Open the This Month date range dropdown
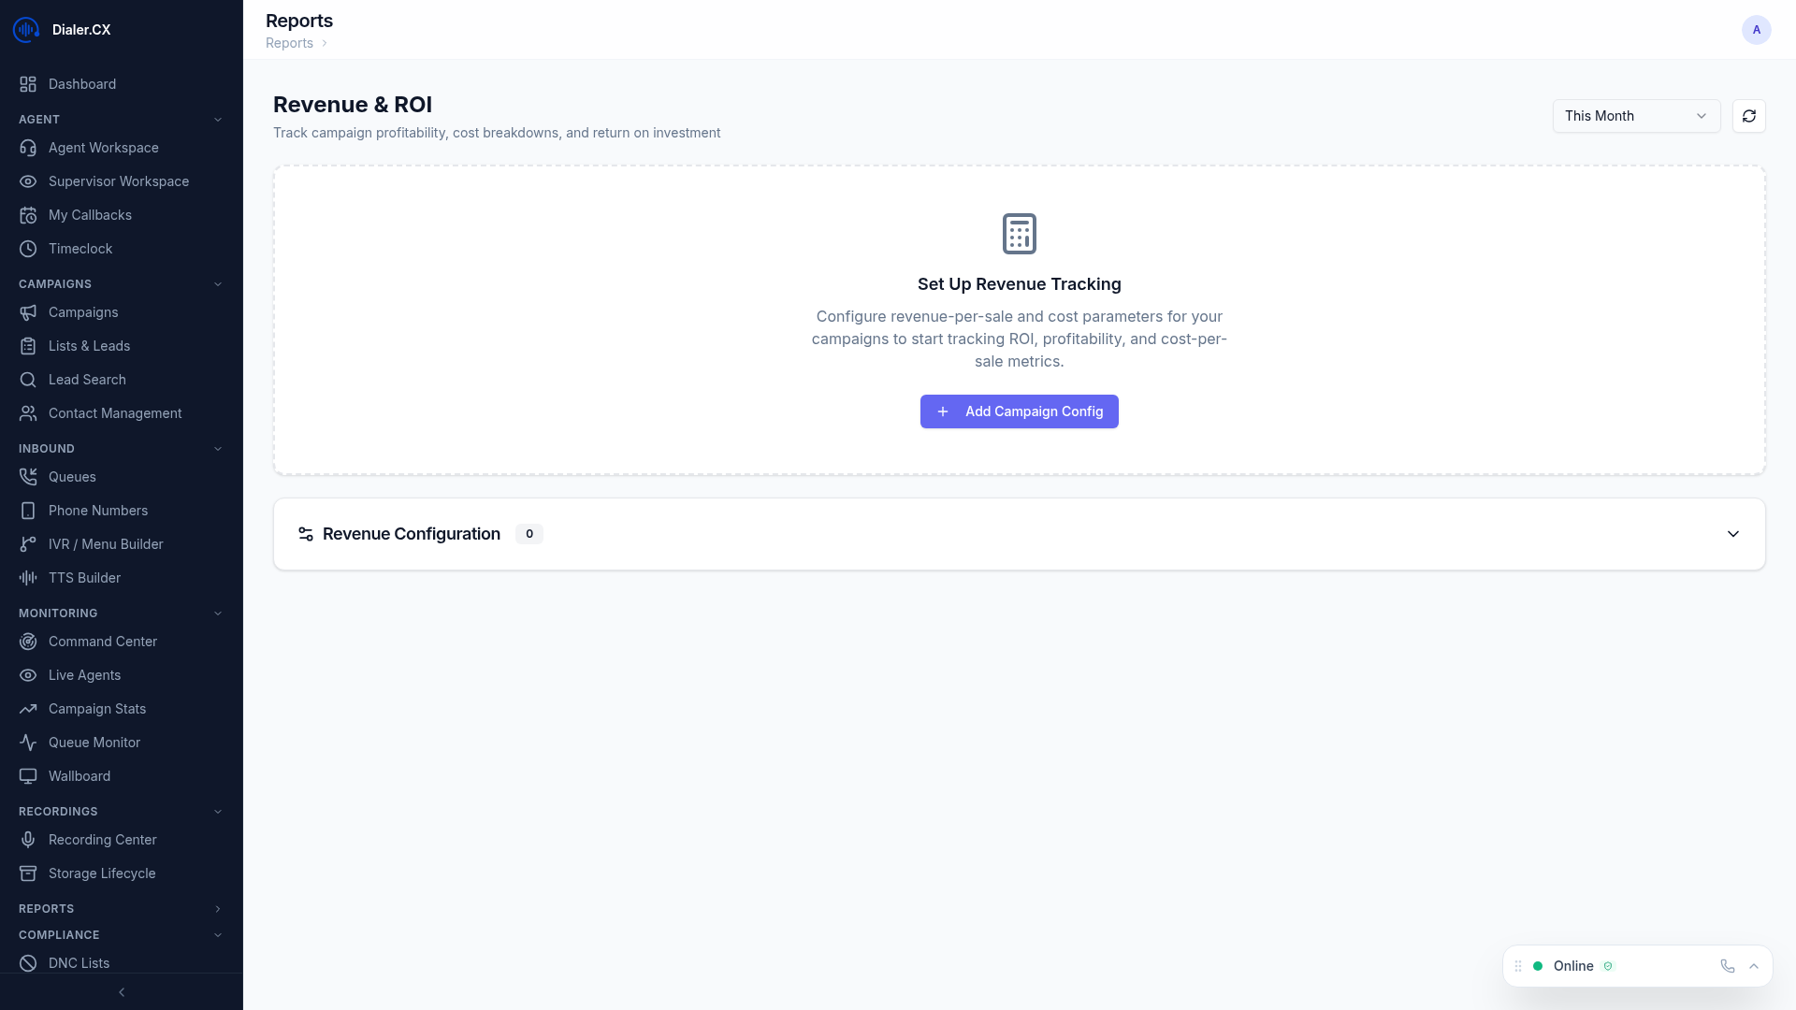The width and height of the screenshot is (1796, 1010). [1635, 116]
